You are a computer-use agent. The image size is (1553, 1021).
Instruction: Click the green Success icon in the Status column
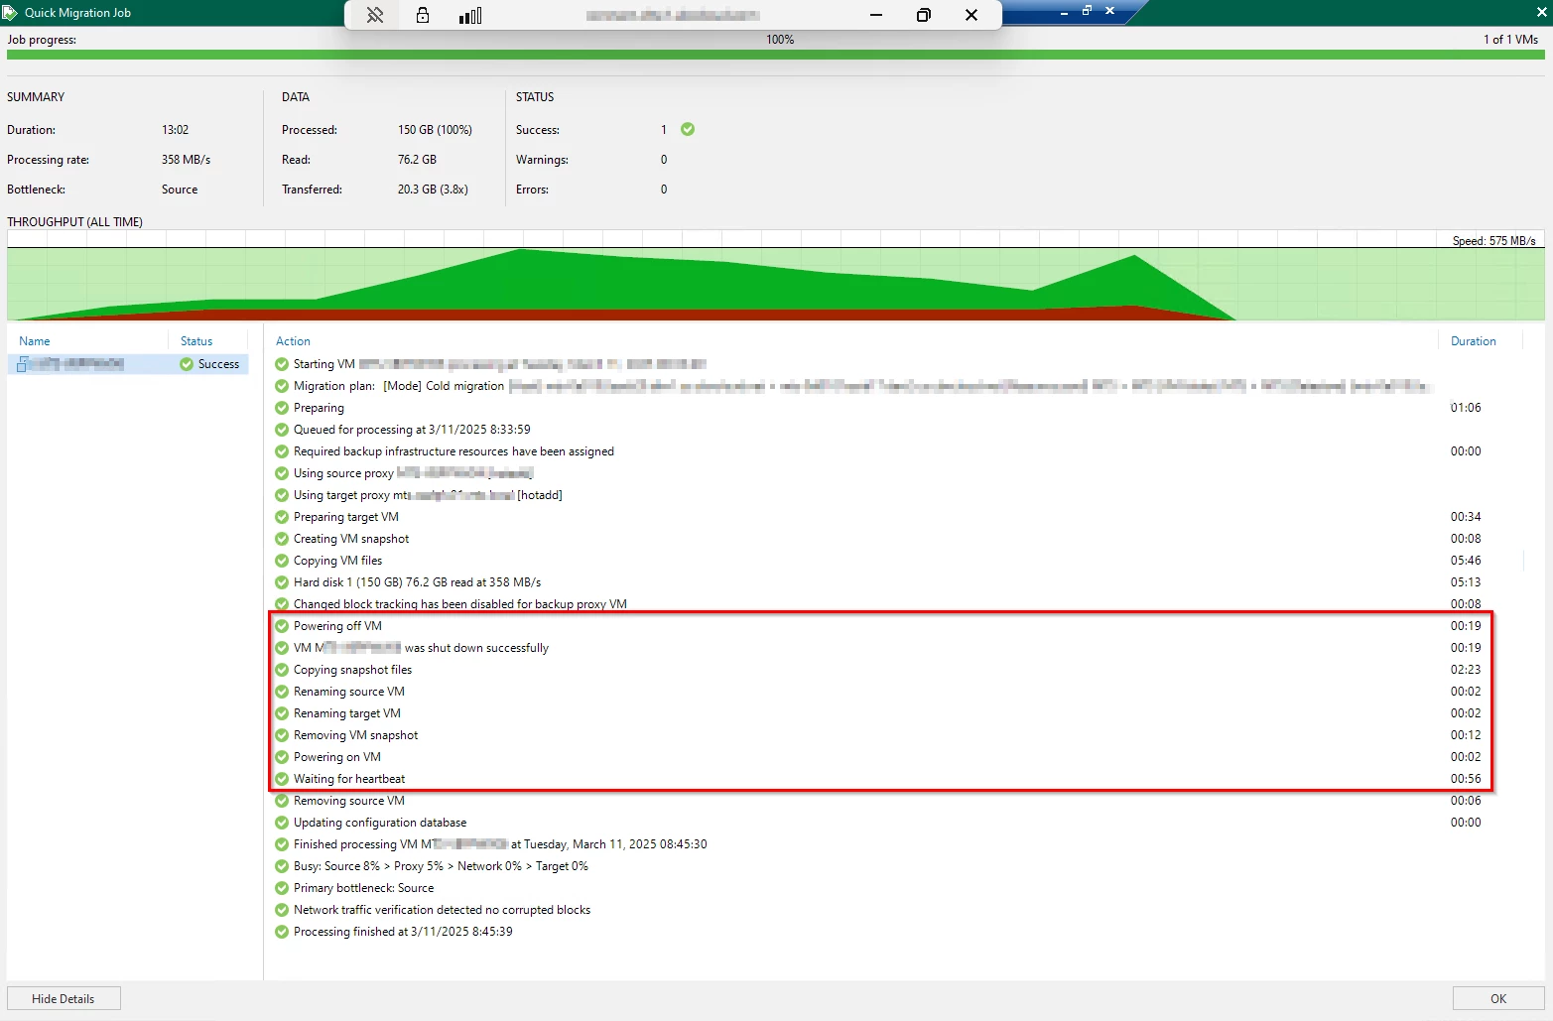(187, 364)
